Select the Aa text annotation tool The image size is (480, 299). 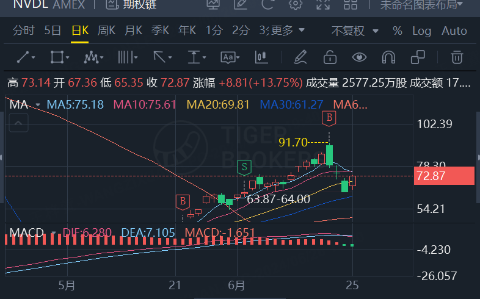tap(230, 57)
